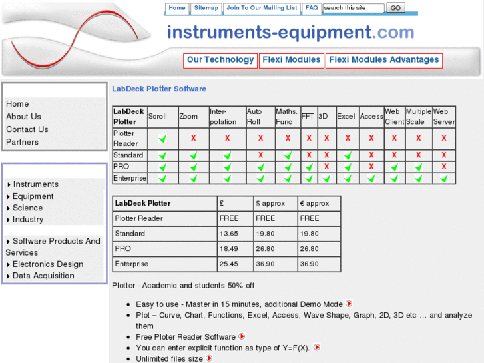Click the red wave logo image
Viewport: 484px width, 363px height.
(76, 39)
